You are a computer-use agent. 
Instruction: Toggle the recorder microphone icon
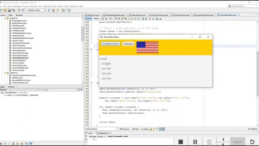[223, 140]
